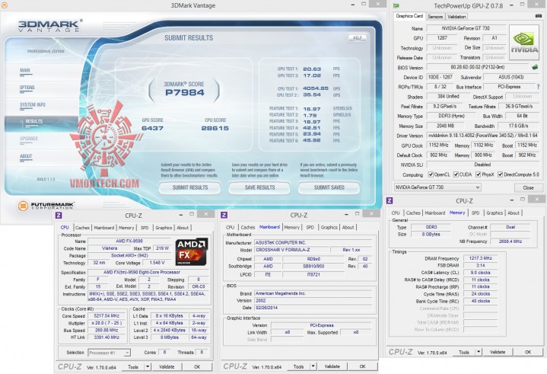The width and height of the screenshot is (547, 374).
Task: Select the GPU-Z Graphics Card tab
Action: pos(409,16)
